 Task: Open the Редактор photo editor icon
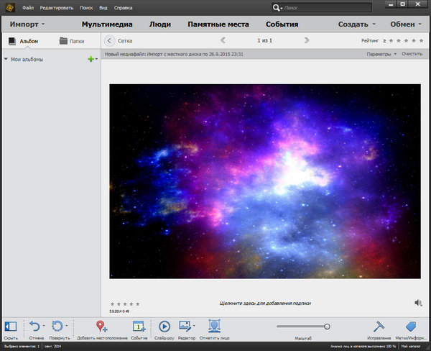pyautogui.click(x=185, y=327)
